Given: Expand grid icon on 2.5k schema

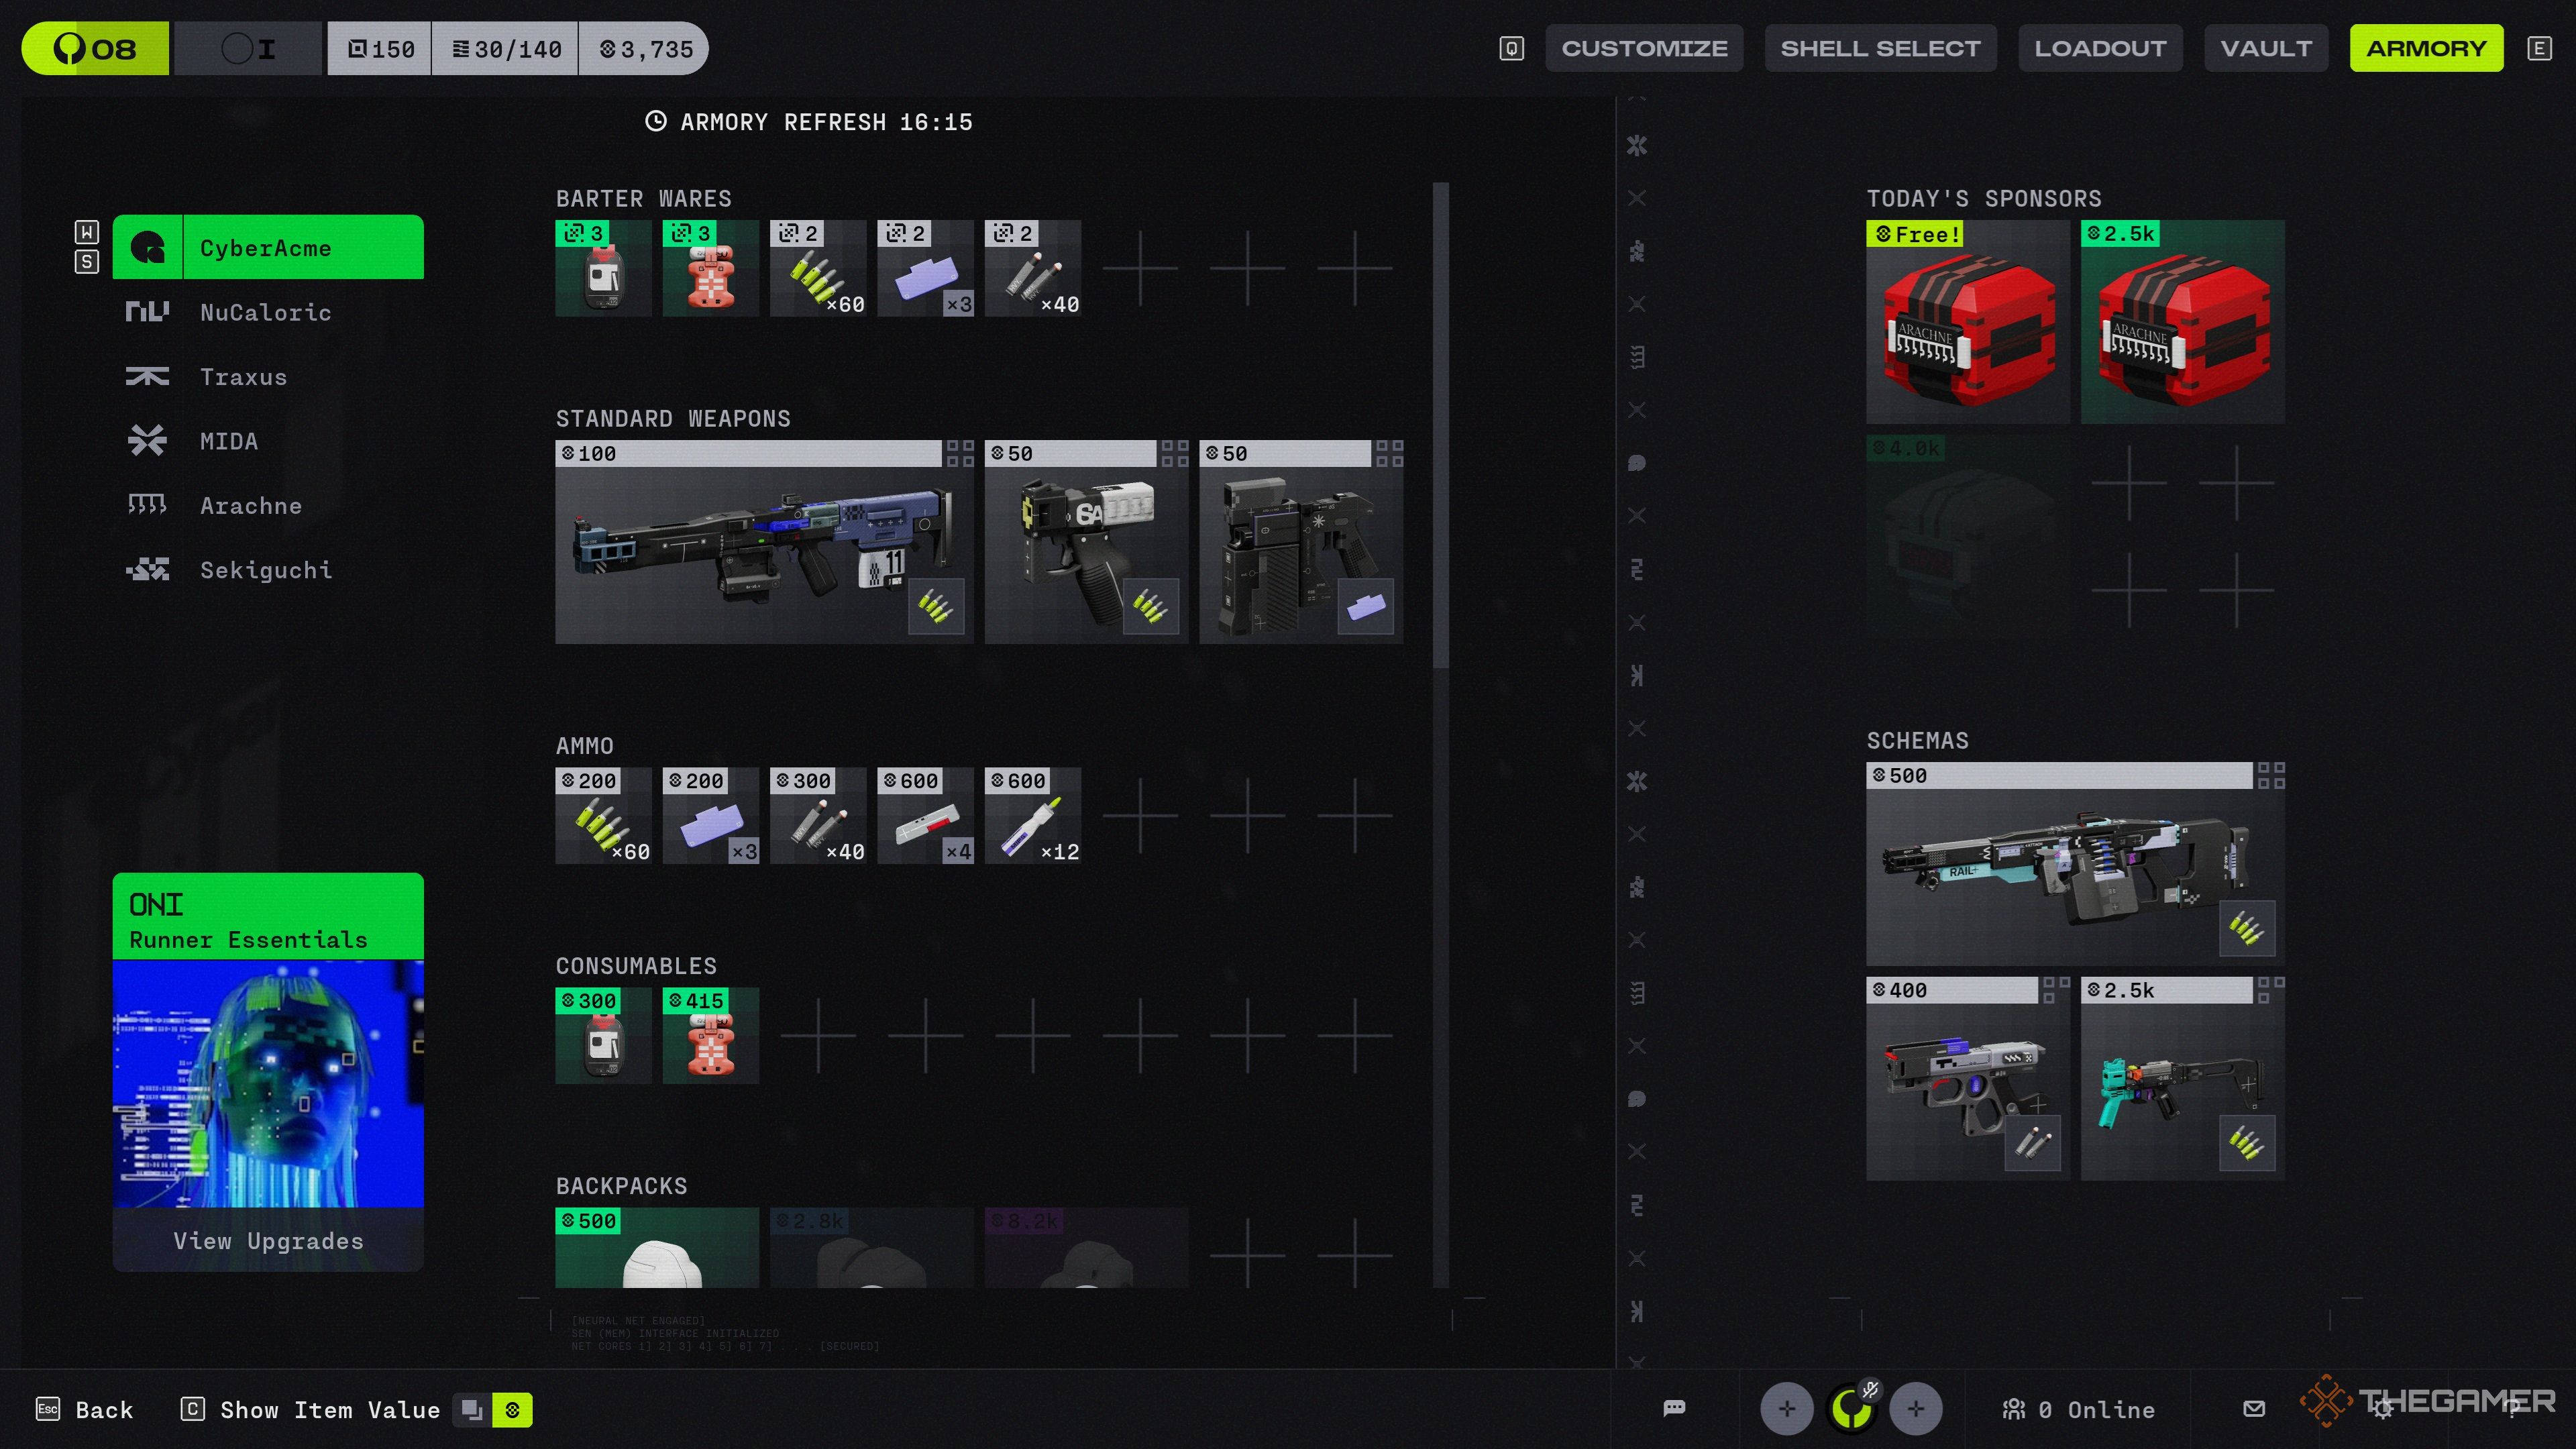Looking at the screenshot, I should [x=2271, y=990].
